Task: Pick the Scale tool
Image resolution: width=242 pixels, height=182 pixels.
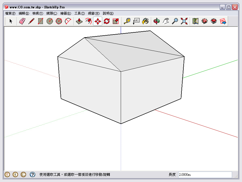Action: pyautogui.click(x=116, y=21)
